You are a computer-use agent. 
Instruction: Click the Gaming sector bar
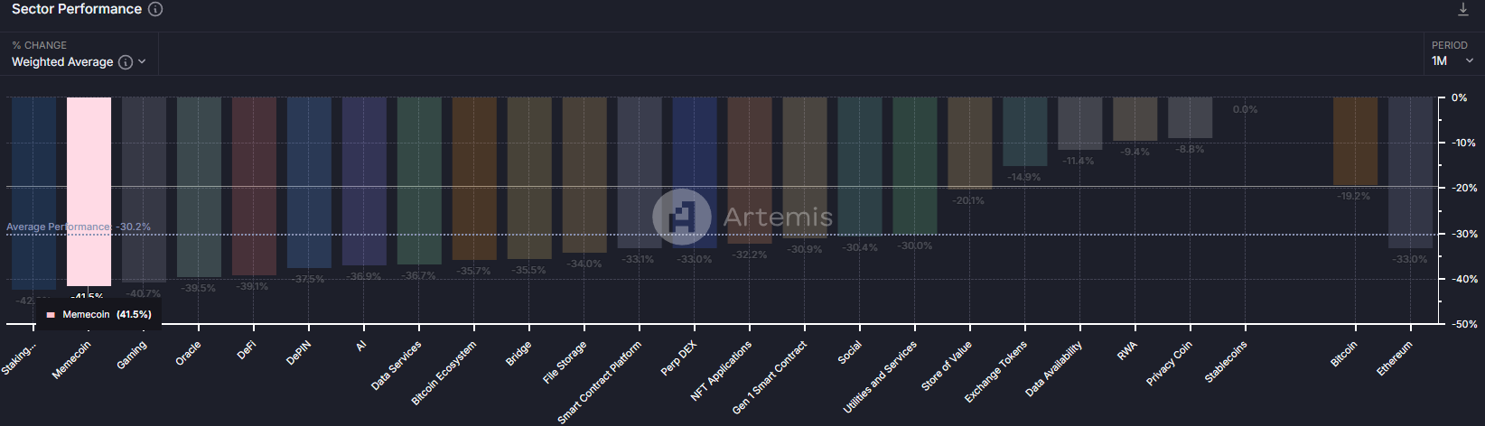144,189
